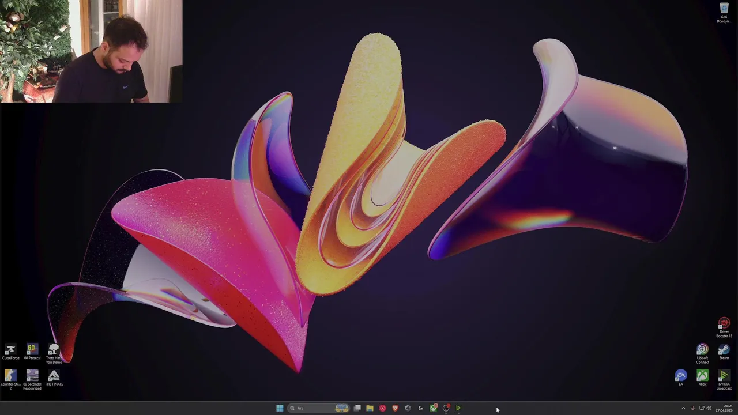
Task: Click the Xbox desktop shortcut
Action: [702, 378]
